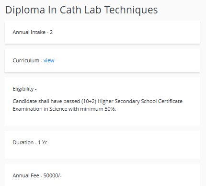206x186 pixels.
Task: Click the '1 Yr.' duration value
Action: pos(43,142)
